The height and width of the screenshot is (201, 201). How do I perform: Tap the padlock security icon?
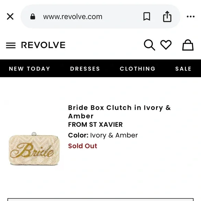(33, 17)
